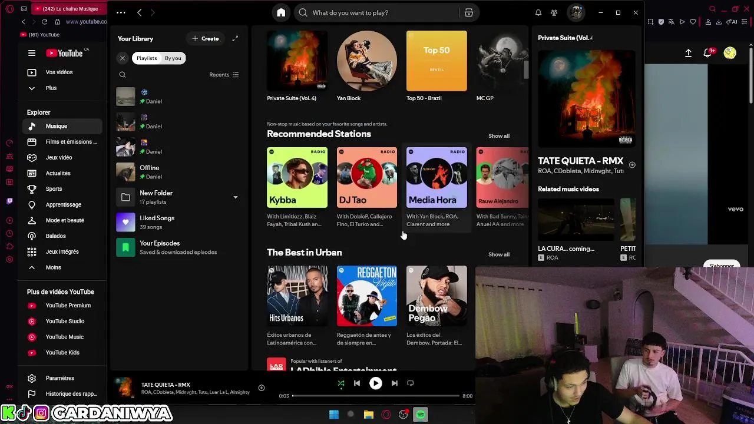
Task: Open the Reggaeton Viejito playlist
Action: [366, 306]
